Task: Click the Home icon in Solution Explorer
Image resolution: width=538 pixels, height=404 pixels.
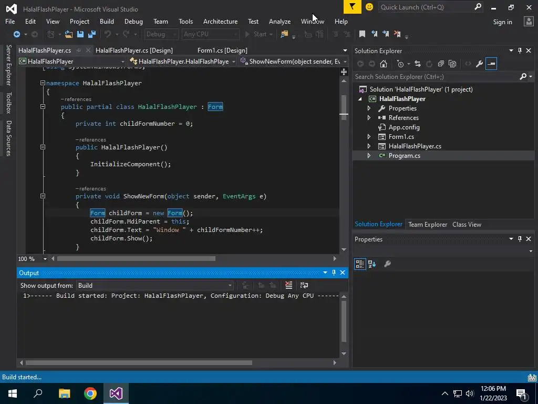Action: click(x=384, y=64)
